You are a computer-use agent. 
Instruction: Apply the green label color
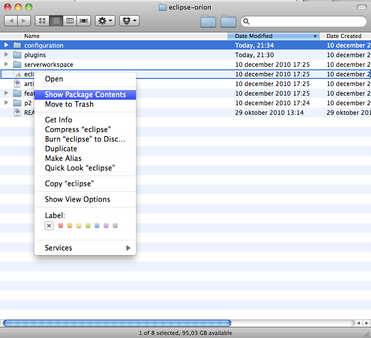tap(88, 226)
